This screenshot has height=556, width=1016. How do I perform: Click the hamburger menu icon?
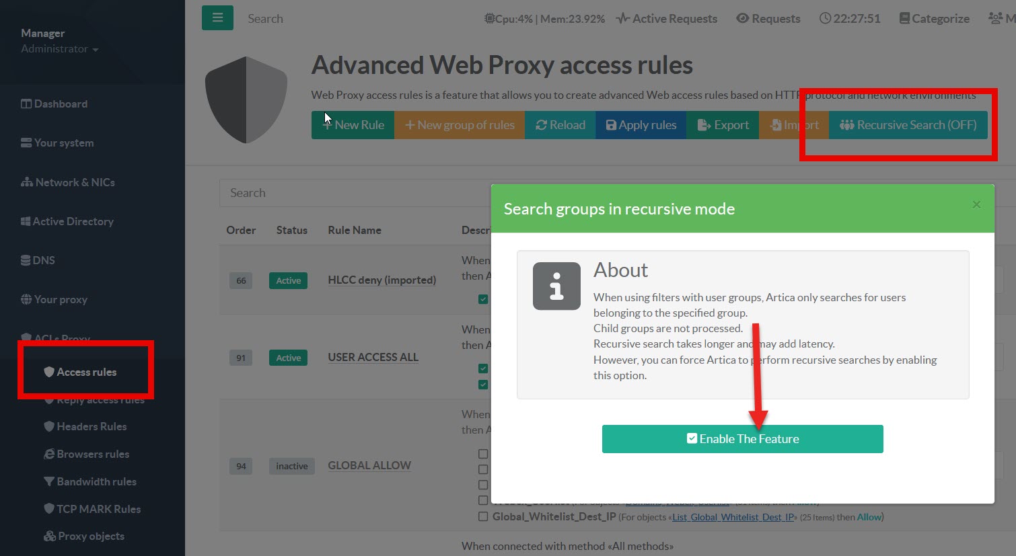click(217, 18)
